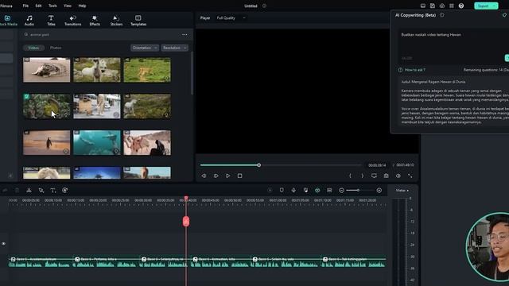The image size is (509, 286).
Task: Click the save project icon
Action: 433,6
